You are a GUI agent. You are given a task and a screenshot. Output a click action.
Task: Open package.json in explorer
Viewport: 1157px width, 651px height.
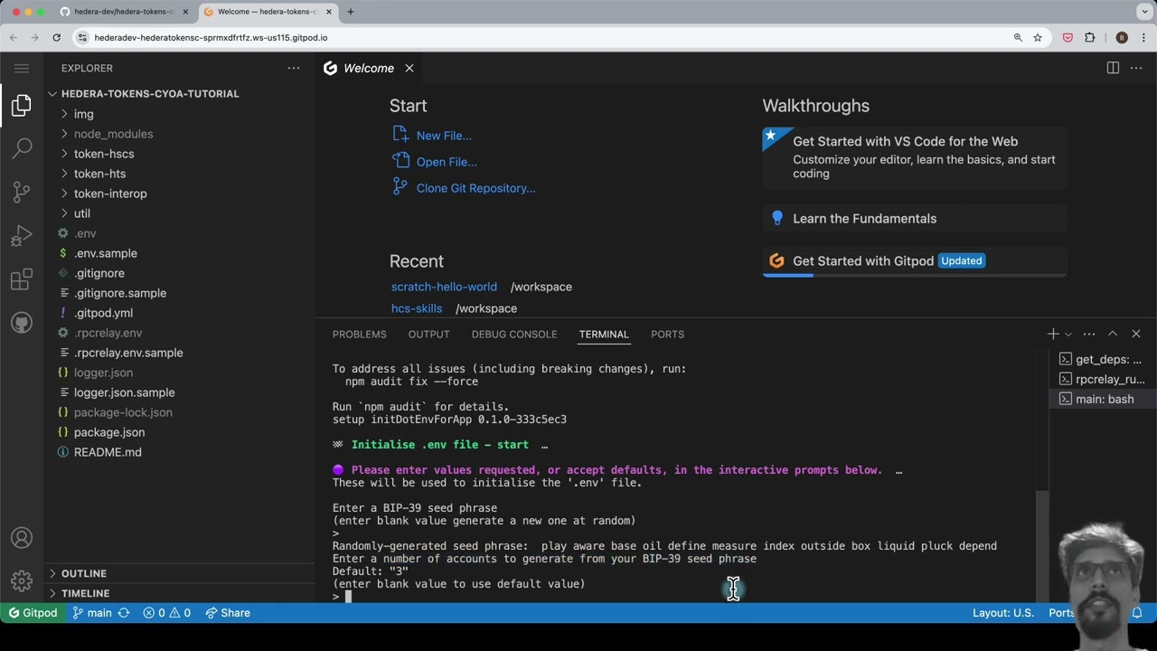[109, 432]
